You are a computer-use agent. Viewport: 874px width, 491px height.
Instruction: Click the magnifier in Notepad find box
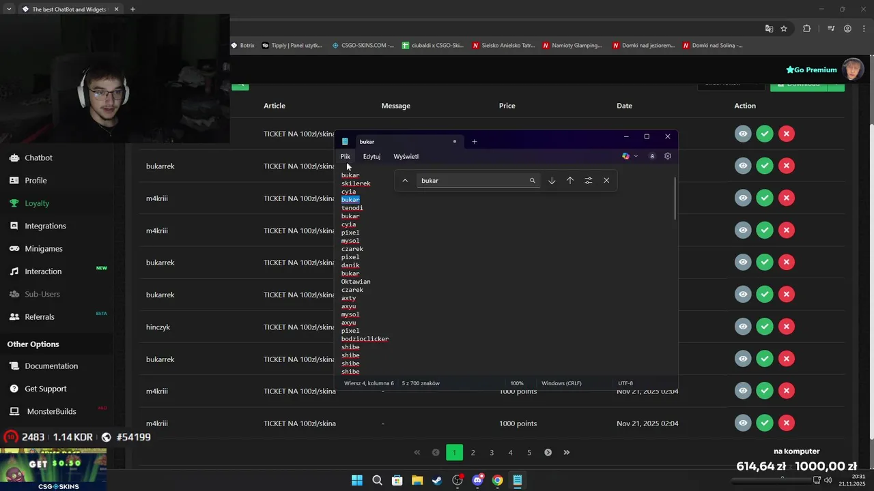tap(532, 181)
